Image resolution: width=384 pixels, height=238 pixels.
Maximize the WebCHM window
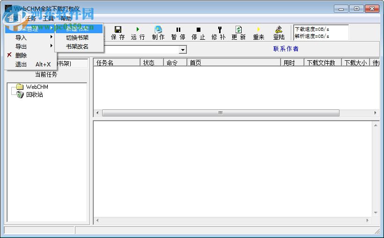pyautogui.click(x=356, y=9)
